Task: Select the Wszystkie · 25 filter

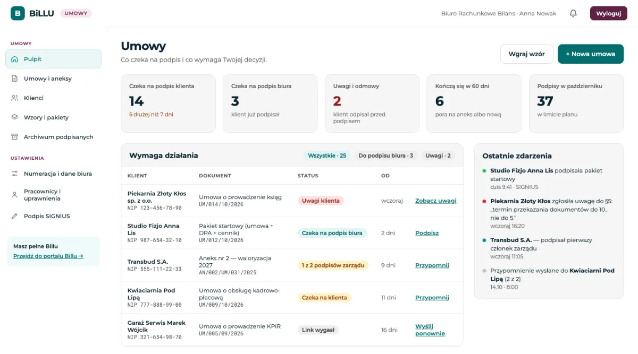Action: (x=327, y=156)
